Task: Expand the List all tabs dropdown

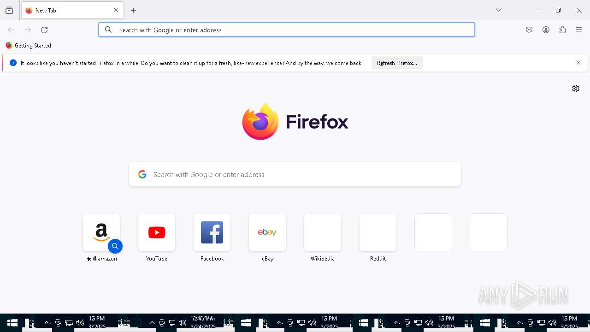Action: coord(499,10)
